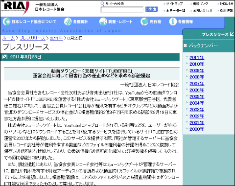Click the TUBEFIRE press release title
235x186 pixels.
(92, 73)
